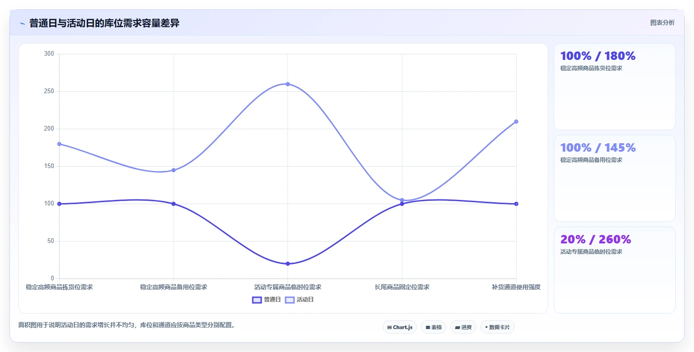The height and width of the screenshot is (352, 694).
Task: Open the 图表分析 label in header
Action: pyautogui.click(x=662, y=23)
